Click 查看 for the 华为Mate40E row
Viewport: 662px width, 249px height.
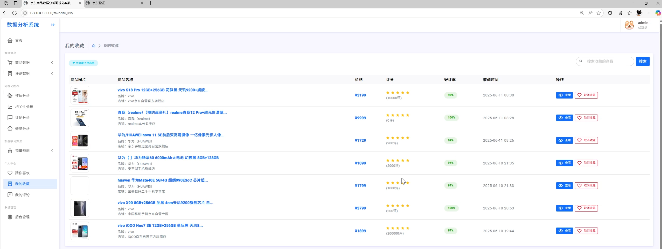[x=564, y=186]
